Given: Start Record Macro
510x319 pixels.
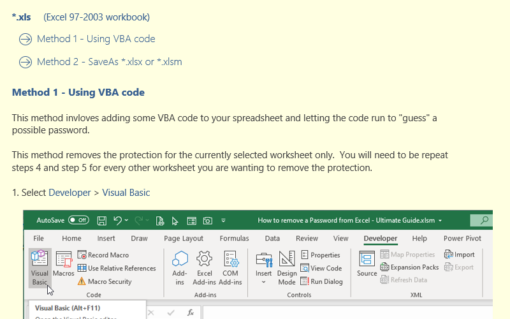Looking at the screenshot, I should pos(103,255).
